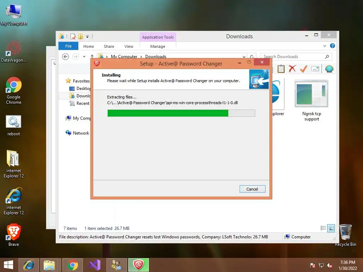
Task: Click the Rename toolbar icon
Action: tap(315, 69)
